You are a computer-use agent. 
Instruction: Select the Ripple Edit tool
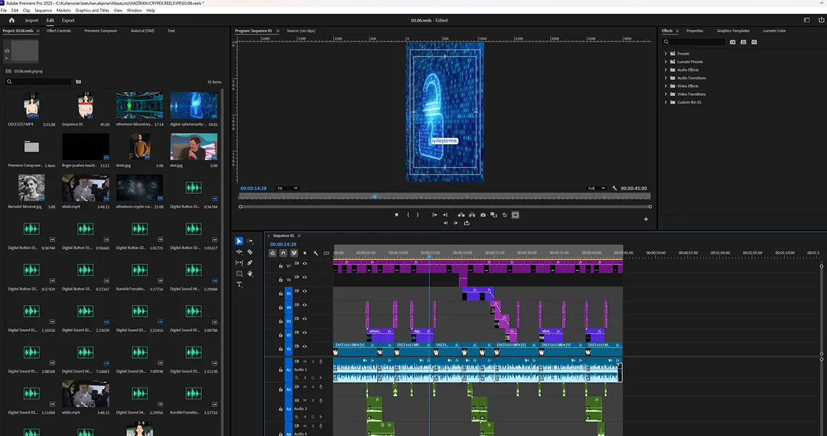tap(239, 252)
